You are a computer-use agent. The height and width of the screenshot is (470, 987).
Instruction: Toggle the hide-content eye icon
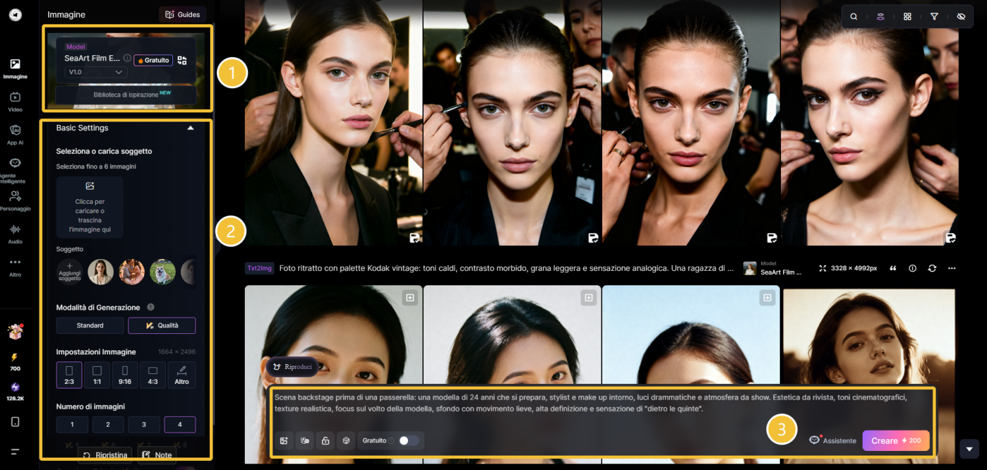pyautogui.click(x=961, y=17)
